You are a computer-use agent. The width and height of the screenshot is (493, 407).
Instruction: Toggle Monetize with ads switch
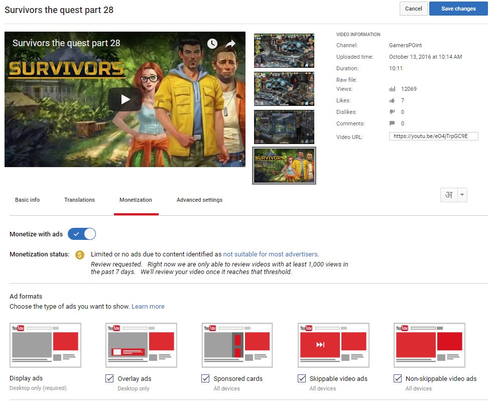pos(82,234)
